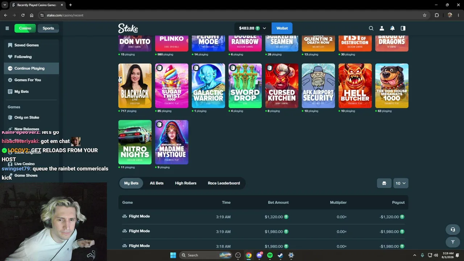Select the All Bets tab
This screenshot has width=464, height=261.
[157, 183]
